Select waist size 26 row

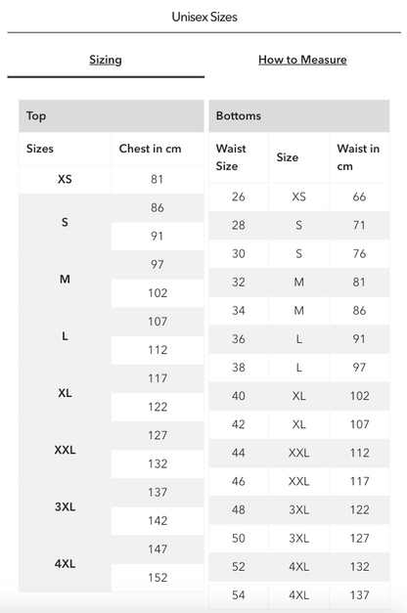tap(299, 197)
